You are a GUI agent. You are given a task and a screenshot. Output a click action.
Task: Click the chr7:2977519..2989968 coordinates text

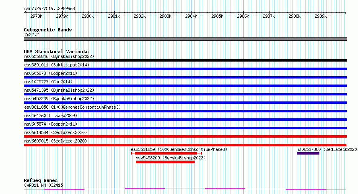[49, 8]
